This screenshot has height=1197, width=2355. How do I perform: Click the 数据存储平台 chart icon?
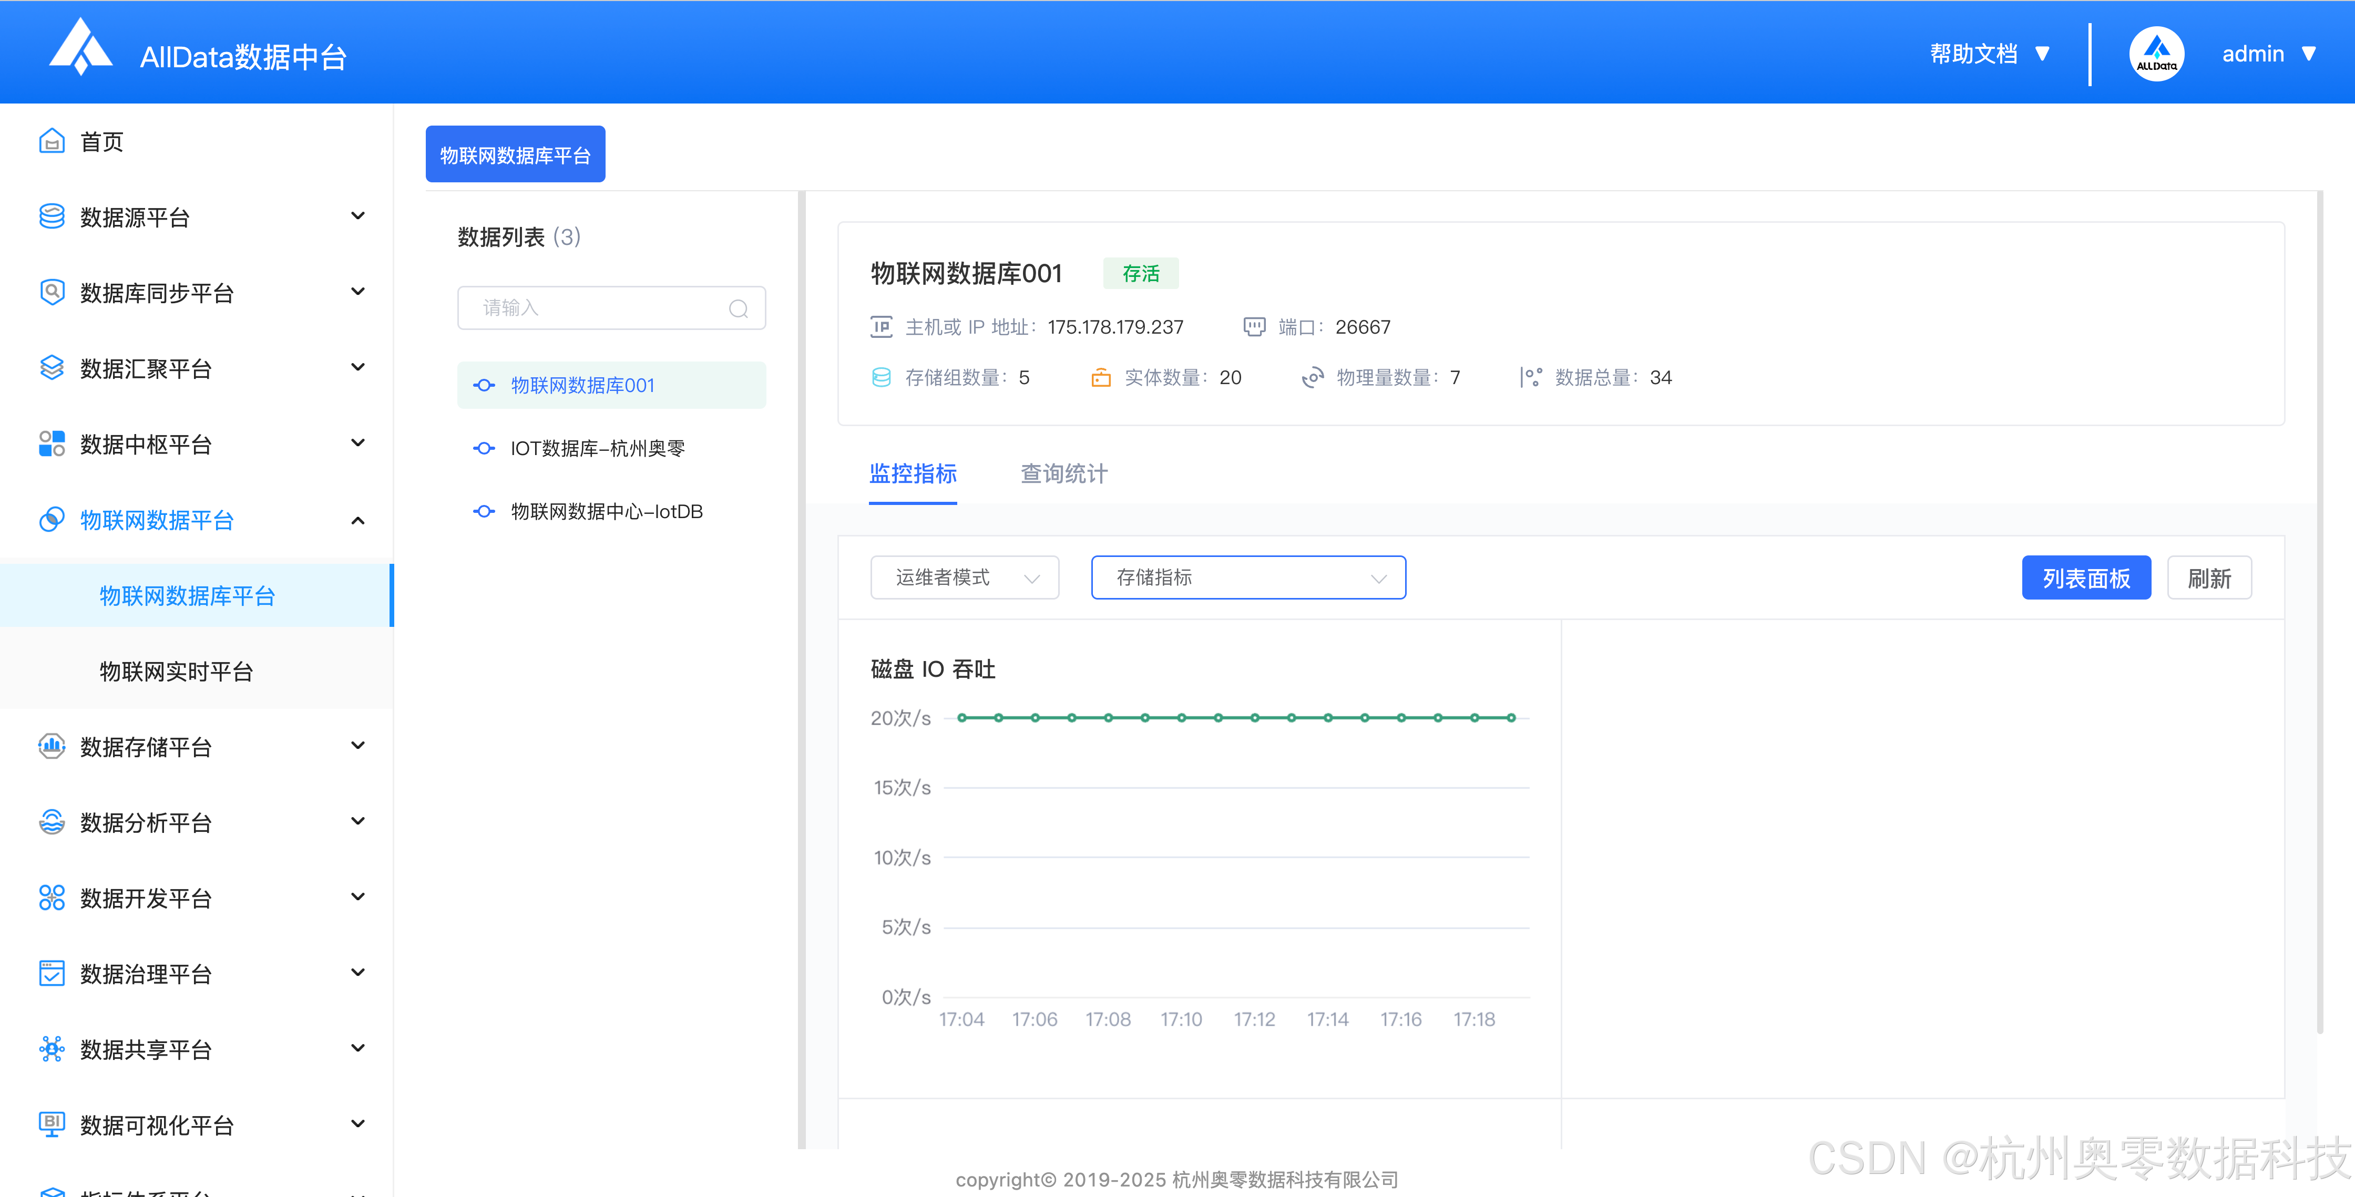click(52, 747)
